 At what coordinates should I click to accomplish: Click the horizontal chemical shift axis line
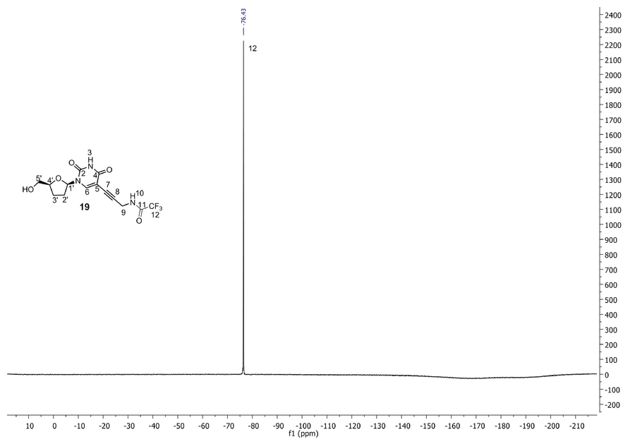point(303,415)
